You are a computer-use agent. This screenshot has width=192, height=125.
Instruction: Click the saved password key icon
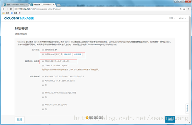[x=181, y=9]
